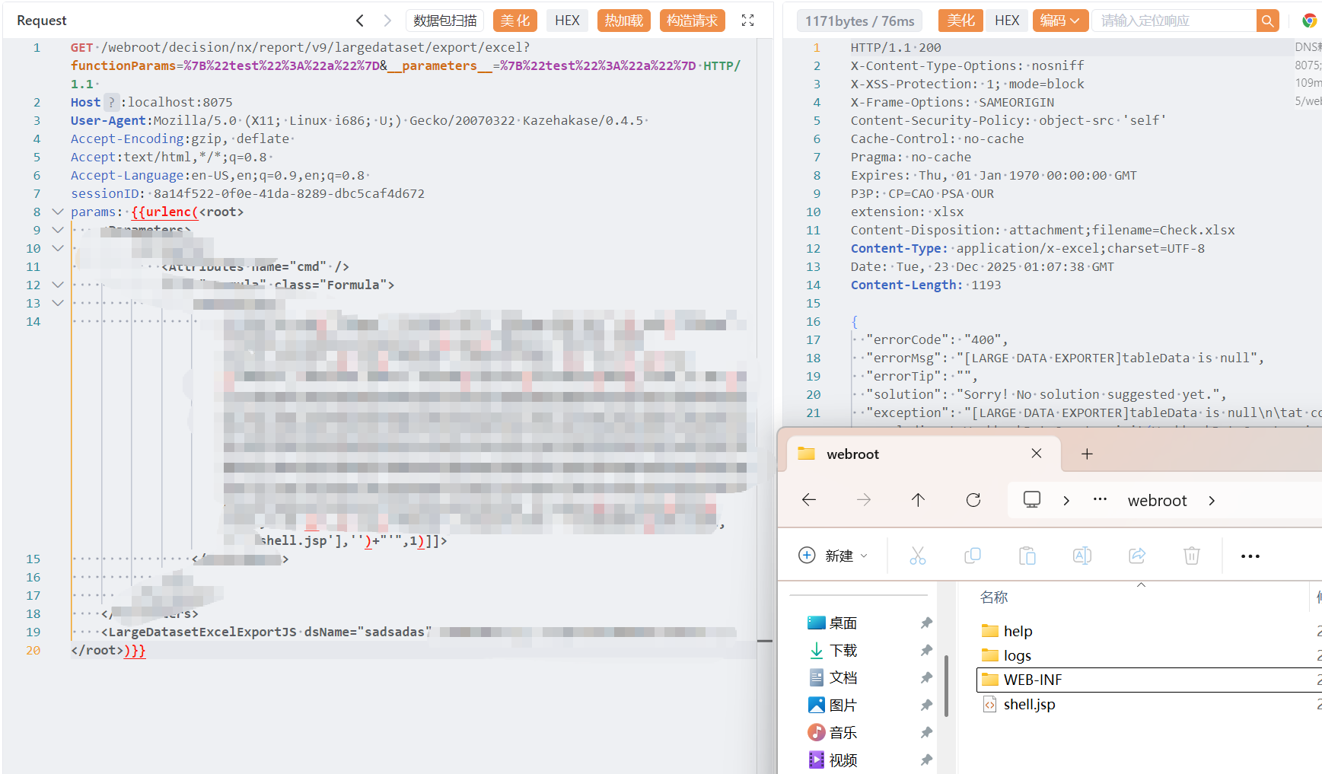1322x774 pixels.
Task: Open the 新建 new item dropdown
Action: pos(833,556)
